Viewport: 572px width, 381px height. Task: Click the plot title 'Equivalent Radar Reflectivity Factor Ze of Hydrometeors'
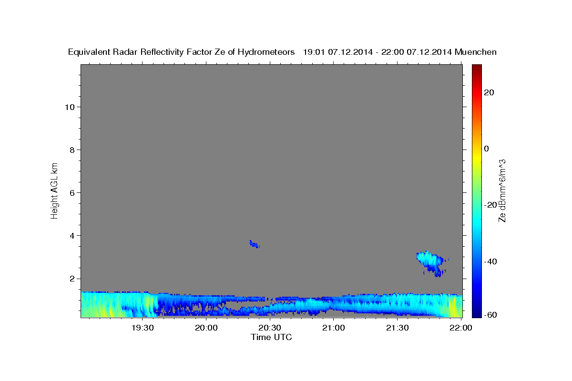[x=182, y=52]
